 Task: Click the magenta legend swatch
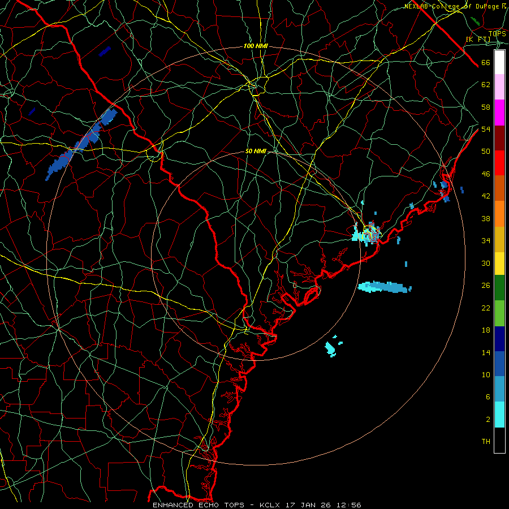(x=499, y=113)
